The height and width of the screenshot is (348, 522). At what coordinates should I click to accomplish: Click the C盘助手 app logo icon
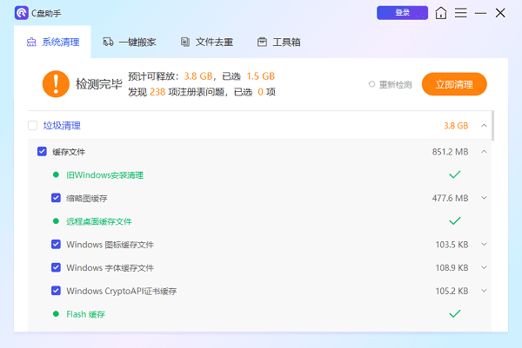tap(21, 13)
